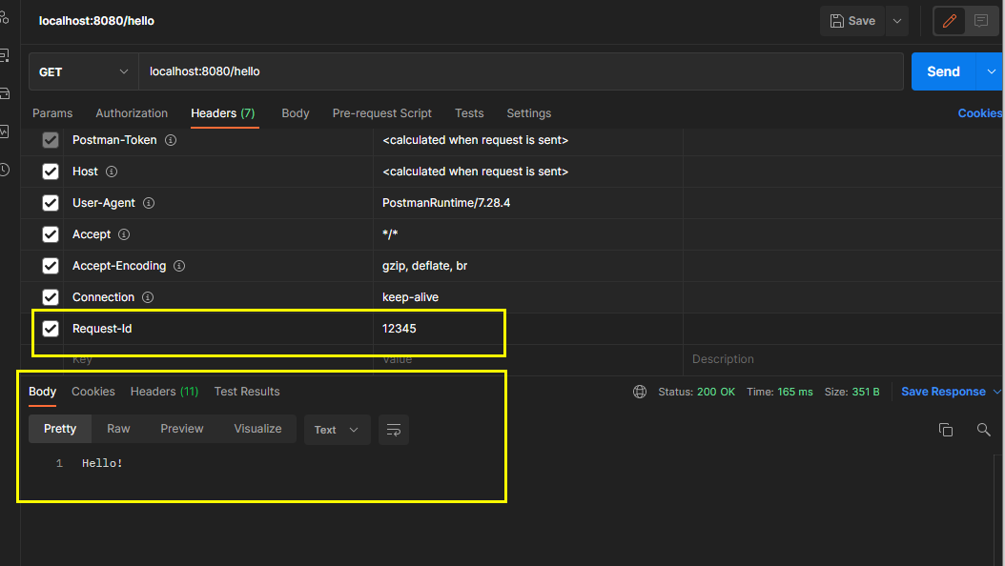The width and height of the screenshot is (1005, 566).
Task: Switch to the Visualize view
Action: (x=257, y=429)
